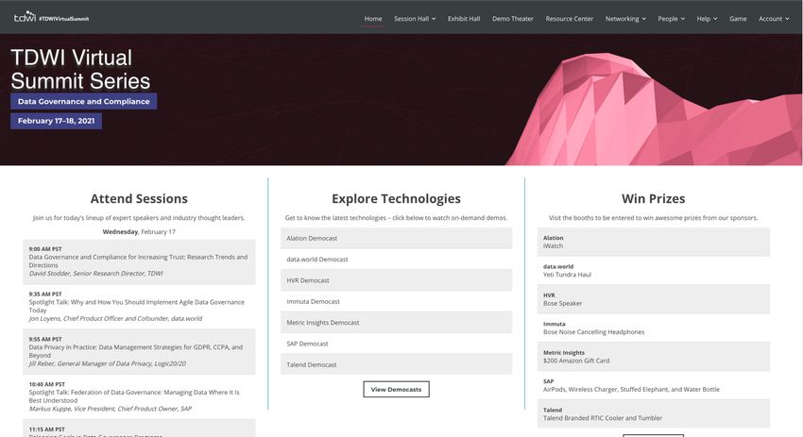Click the Attend Sessions heading
The image size is (803, 437).
pos(139,198)
